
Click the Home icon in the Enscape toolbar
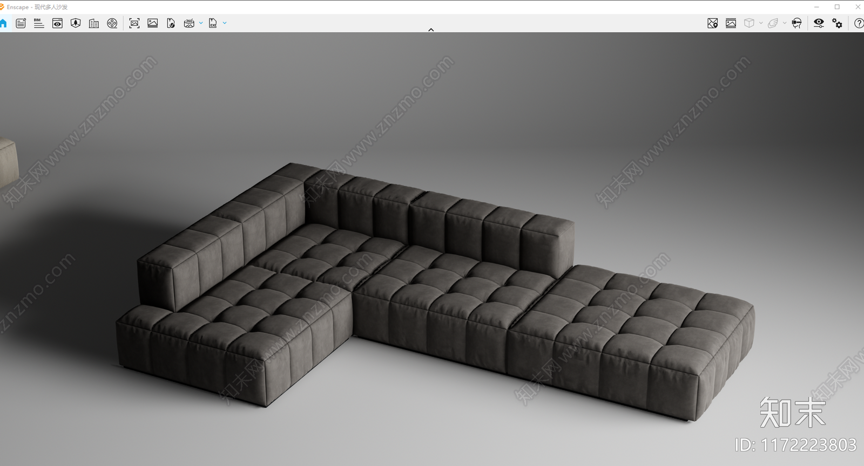click(x=3, y=23)
